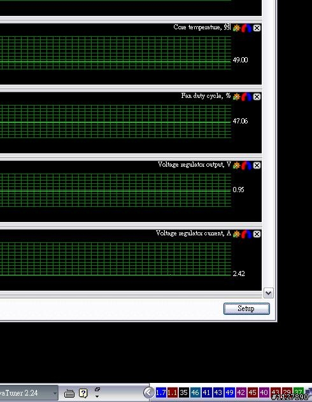312x402 pixels.
Task: Click the dark red 1.1 tray icon
Action: 172,392
